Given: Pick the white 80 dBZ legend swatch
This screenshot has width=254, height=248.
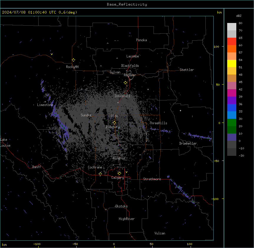Looking at the screenshot, I should (232, 27).
